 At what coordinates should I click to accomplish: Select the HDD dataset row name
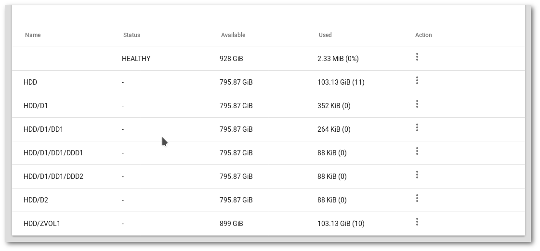[30, 83]
